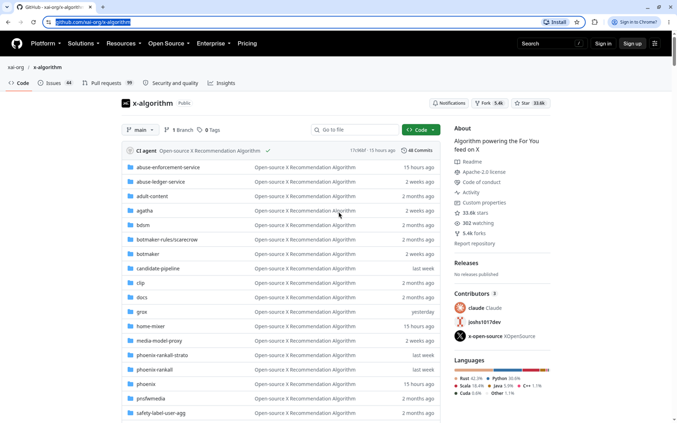Open GitHub home via Octocat logo
This screenshot has width=677, height=423.
(x=17, y=43)
